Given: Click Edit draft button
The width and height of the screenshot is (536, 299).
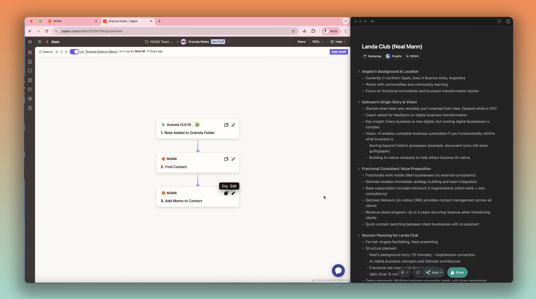Looking at the screenshot, I should click(339, 52).
